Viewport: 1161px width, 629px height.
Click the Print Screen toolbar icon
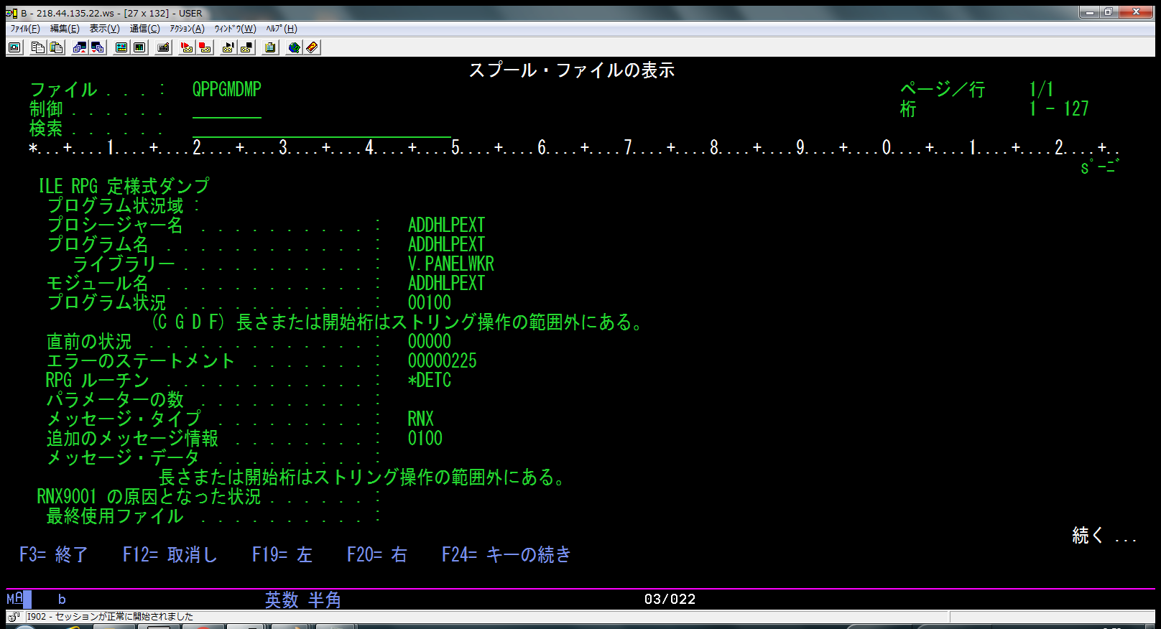coord(14,47)
